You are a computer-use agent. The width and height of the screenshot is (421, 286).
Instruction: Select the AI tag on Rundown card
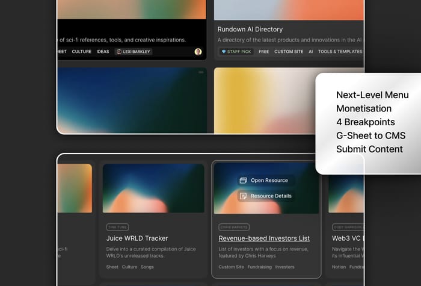pos(311,52)
